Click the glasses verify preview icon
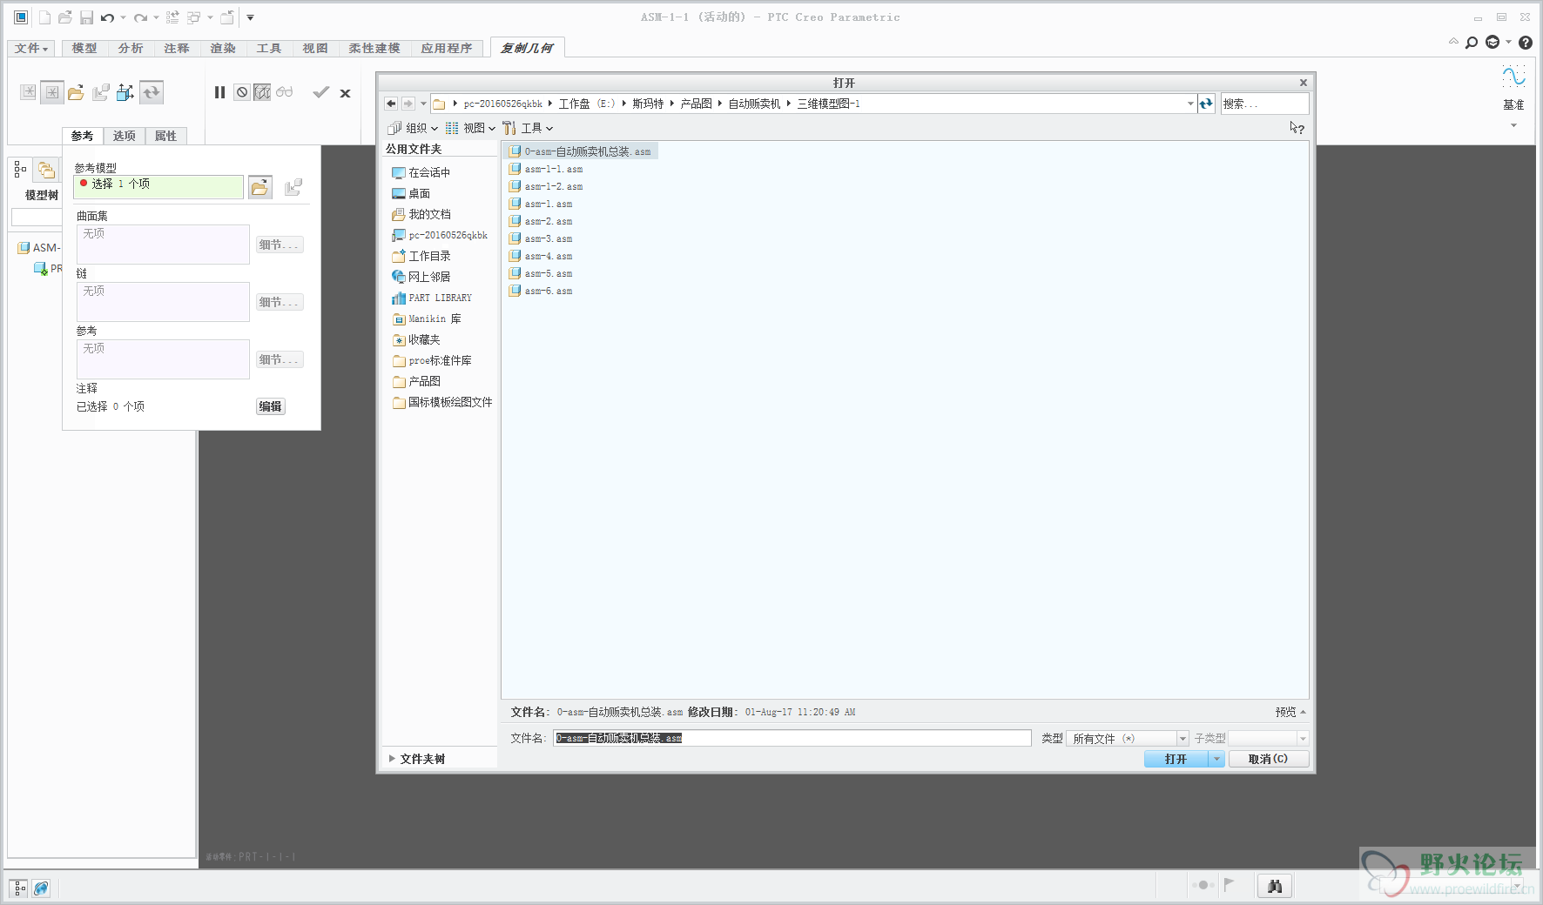 click(285, 92)
